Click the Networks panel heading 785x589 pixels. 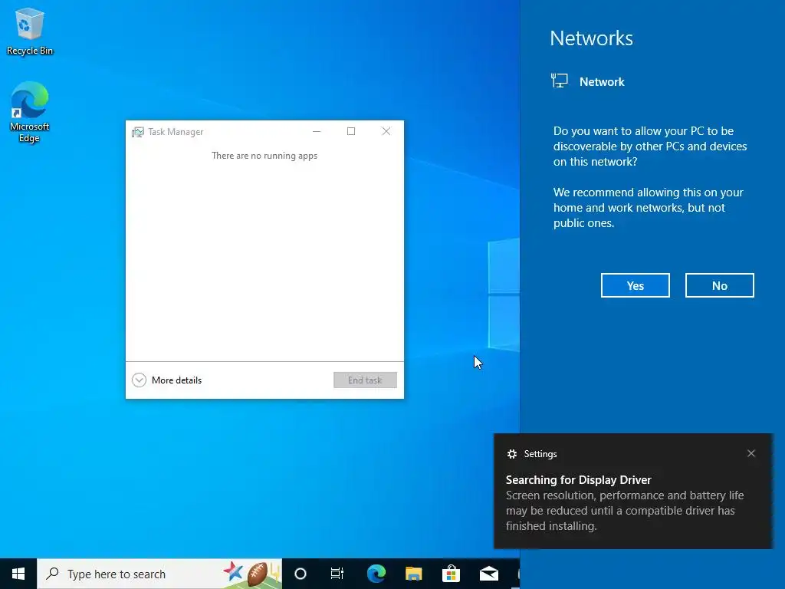591,38
